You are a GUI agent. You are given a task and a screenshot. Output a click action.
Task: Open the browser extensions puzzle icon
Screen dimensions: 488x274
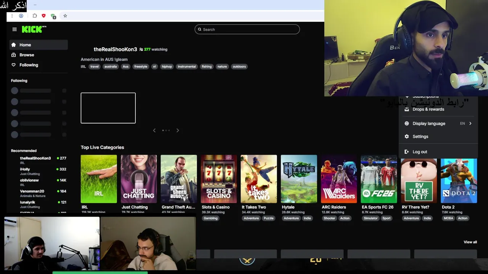click(35, 16)
